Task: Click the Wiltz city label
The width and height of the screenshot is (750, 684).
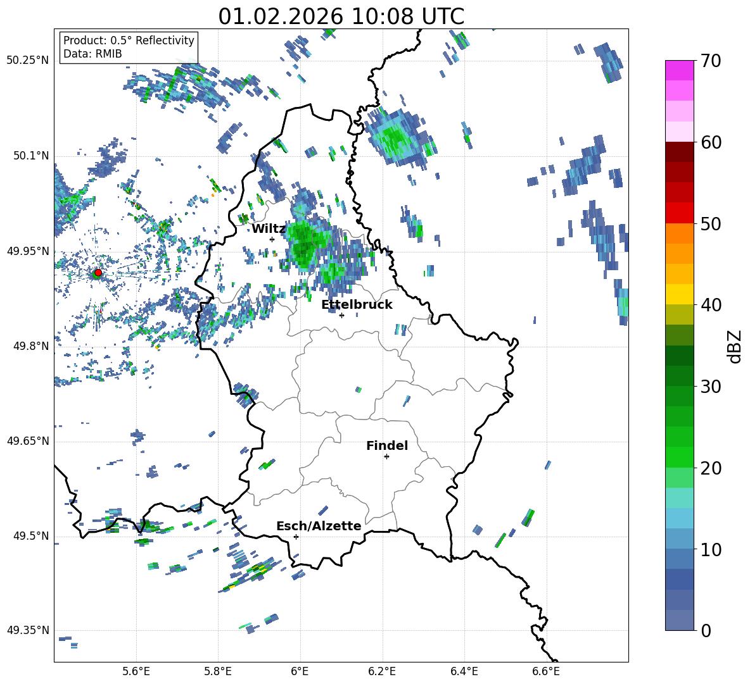Action: 269,229
